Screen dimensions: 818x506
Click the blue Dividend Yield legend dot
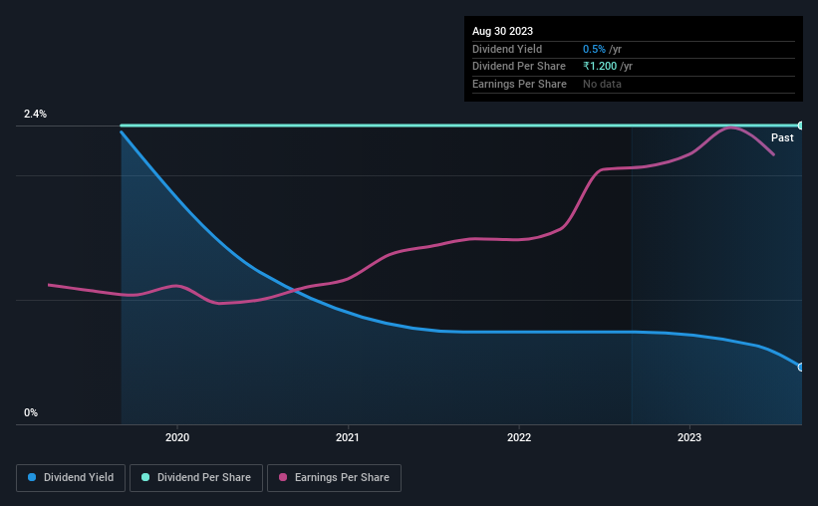tap(32, 477)
